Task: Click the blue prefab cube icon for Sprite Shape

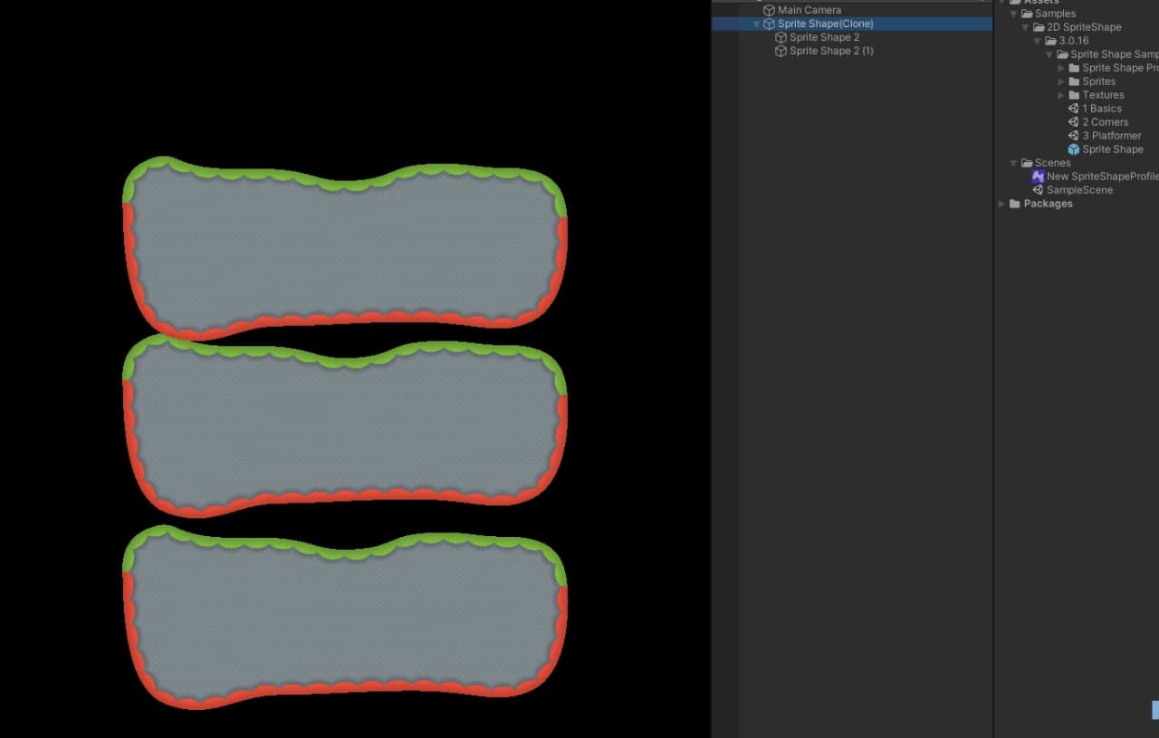Action: click(1074, 149)
